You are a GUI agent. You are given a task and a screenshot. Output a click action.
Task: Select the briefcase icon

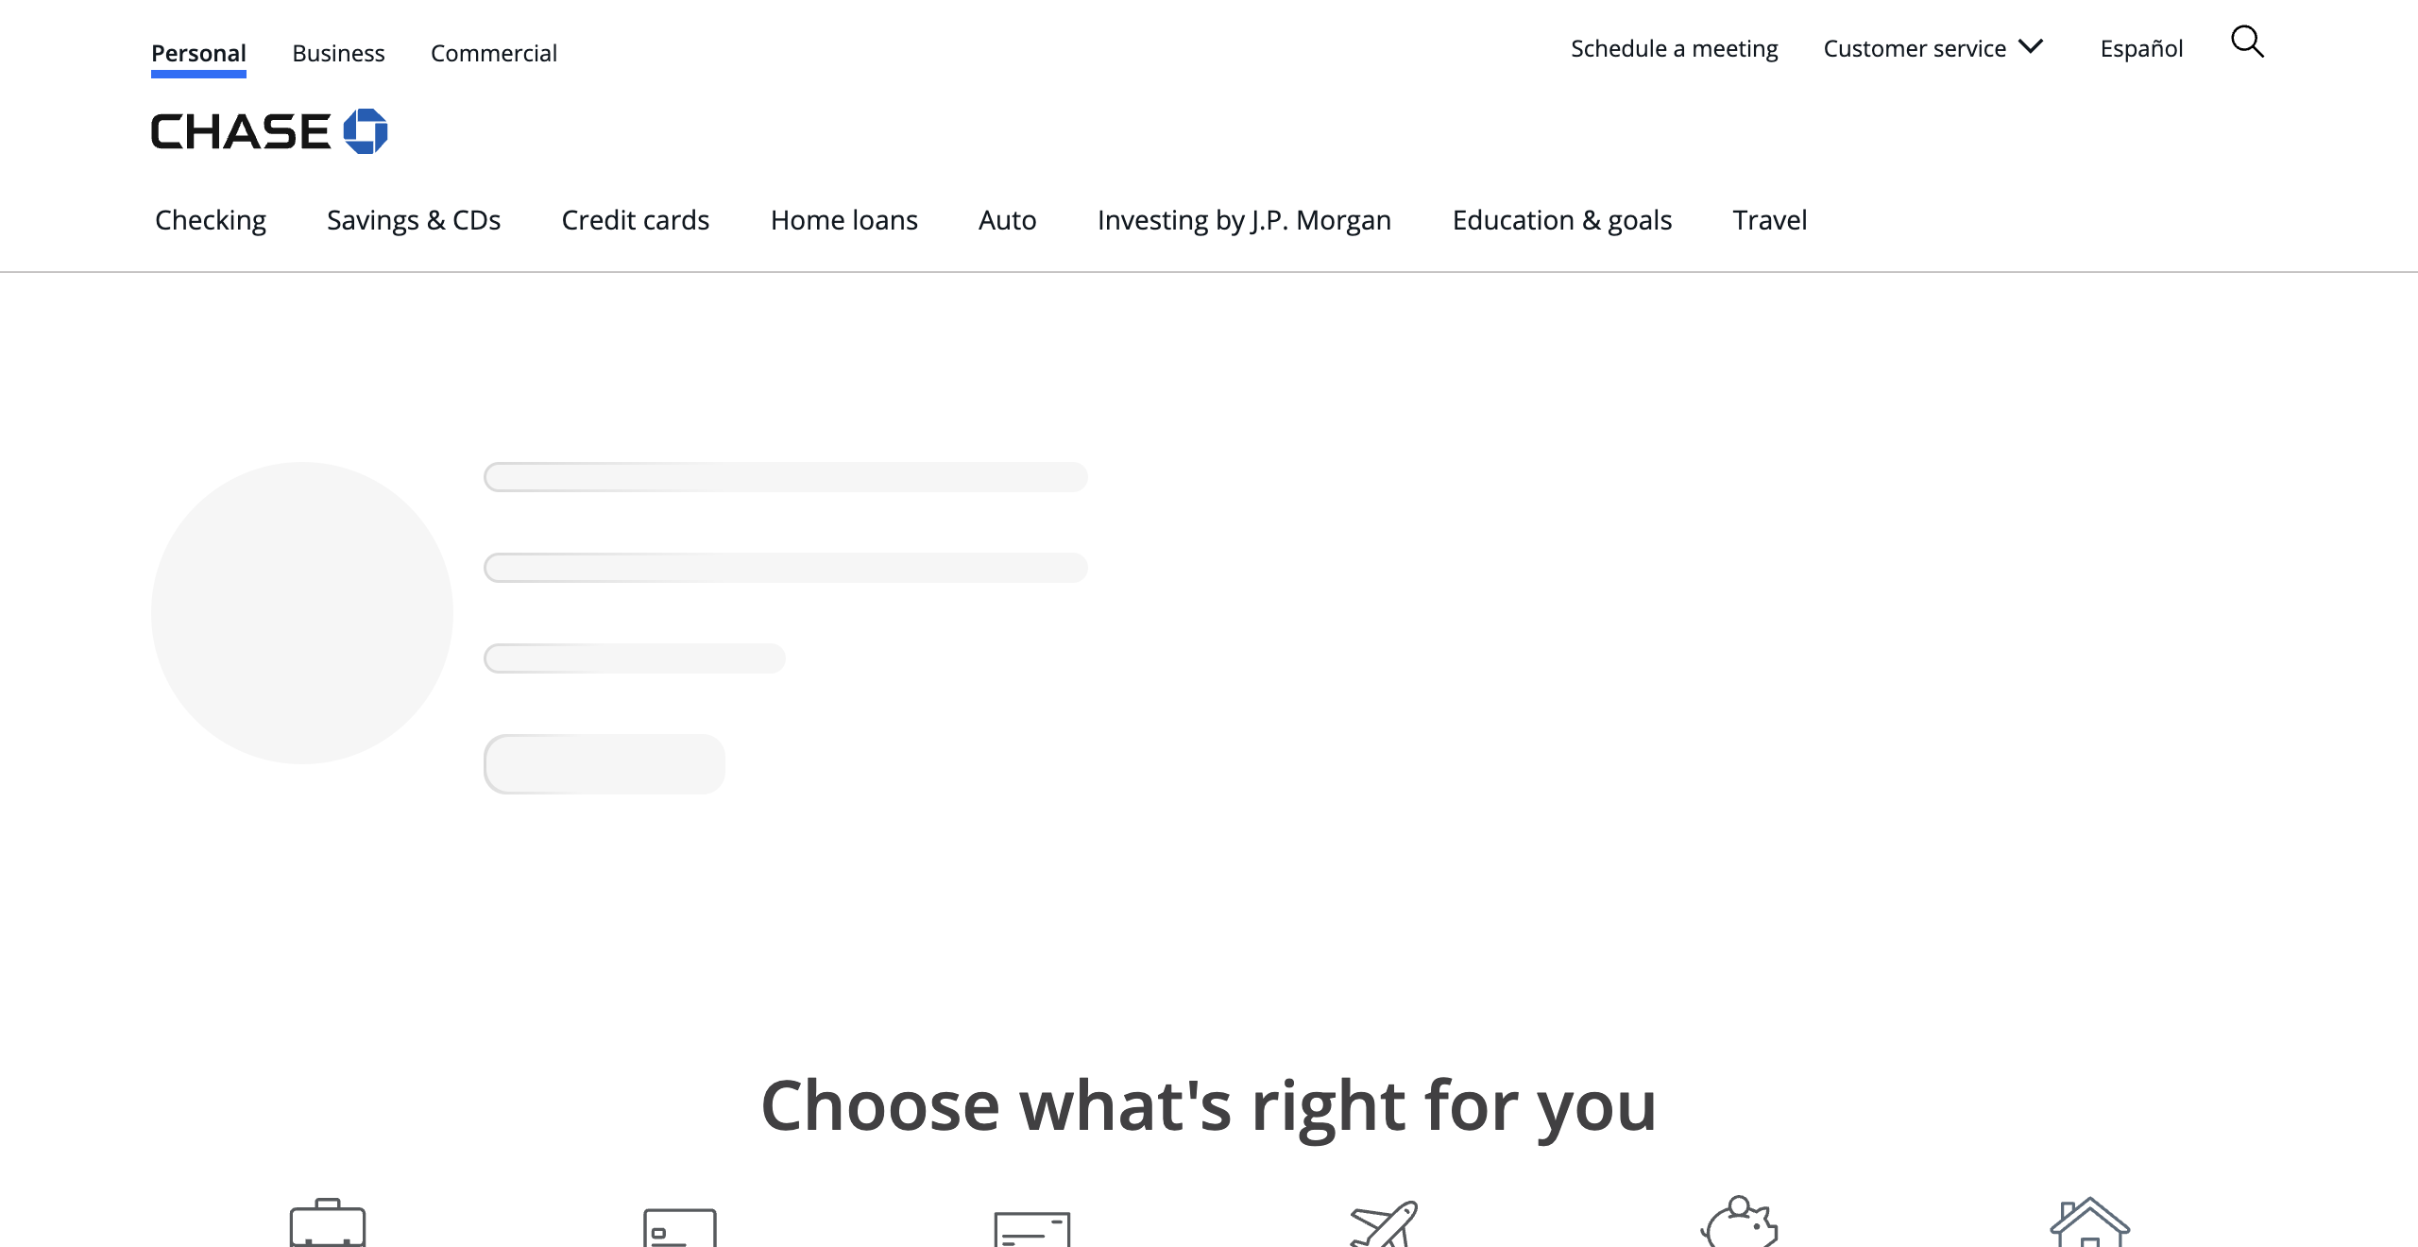[x=328, y=1224]
